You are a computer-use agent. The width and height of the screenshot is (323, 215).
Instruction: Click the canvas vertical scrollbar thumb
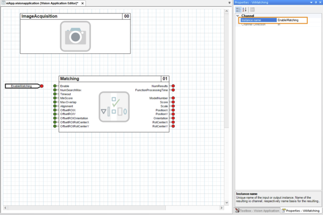[x=227, y=70]
